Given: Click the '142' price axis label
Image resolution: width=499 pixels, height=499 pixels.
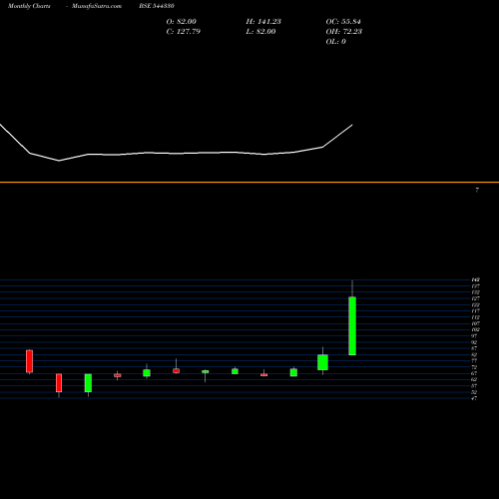Looking at the screenshot, I should click(x=475, y=279).
